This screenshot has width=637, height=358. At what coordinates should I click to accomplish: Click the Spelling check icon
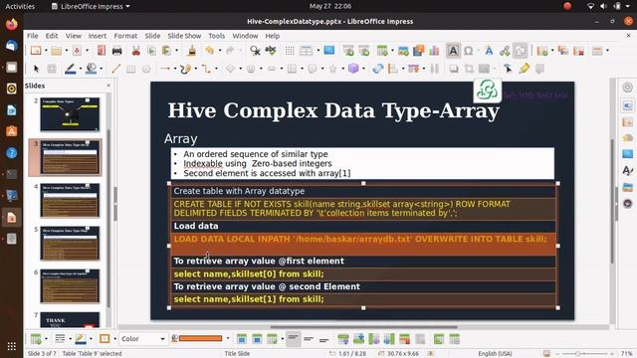[271, 51]
